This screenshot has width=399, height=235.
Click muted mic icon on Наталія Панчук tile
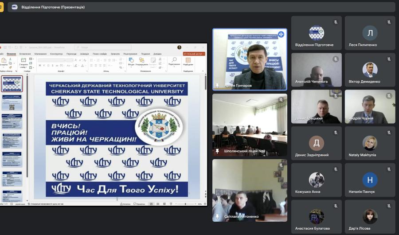coord(389,169)
